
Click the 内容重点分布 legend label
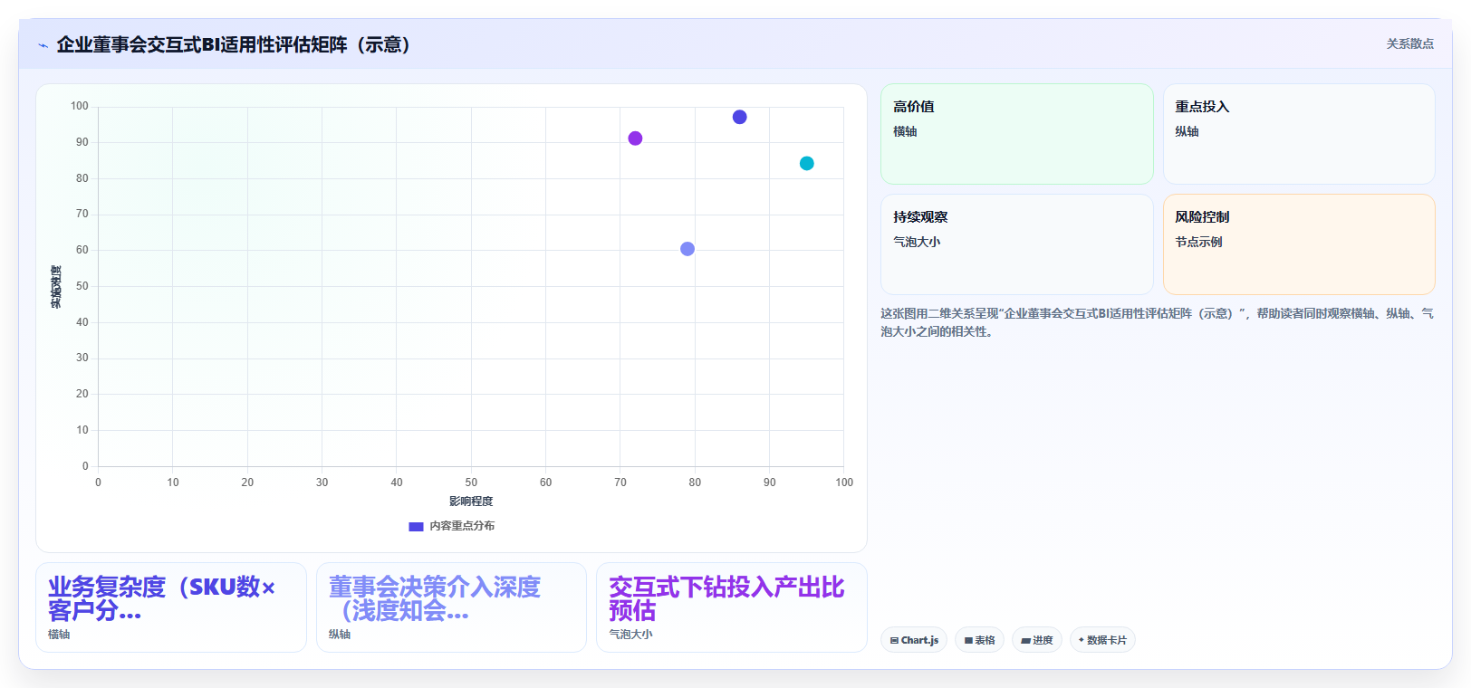coord(462,526)
